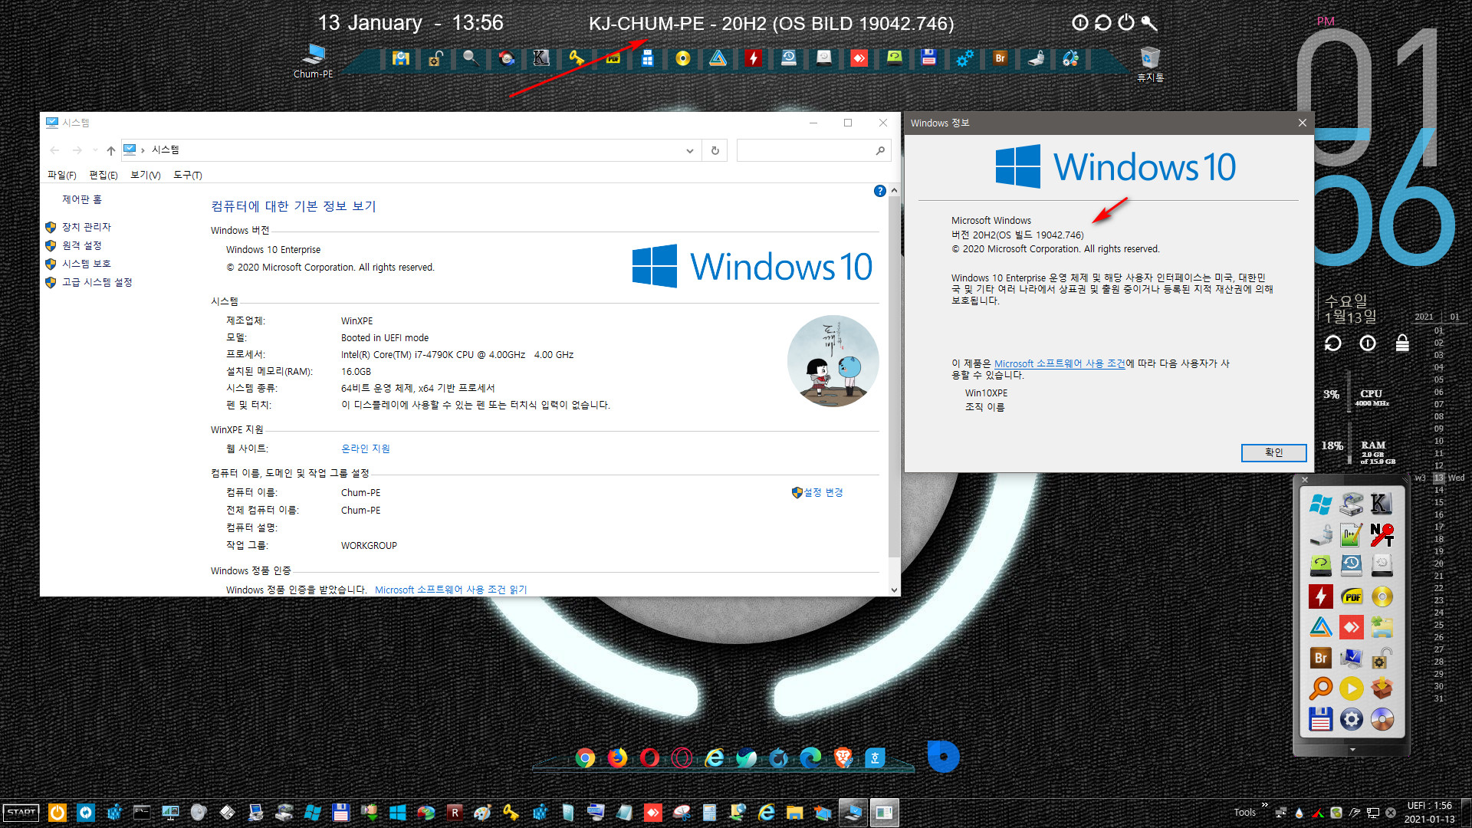Launch Firefox from the bottom browser dock

pos(617,758)
